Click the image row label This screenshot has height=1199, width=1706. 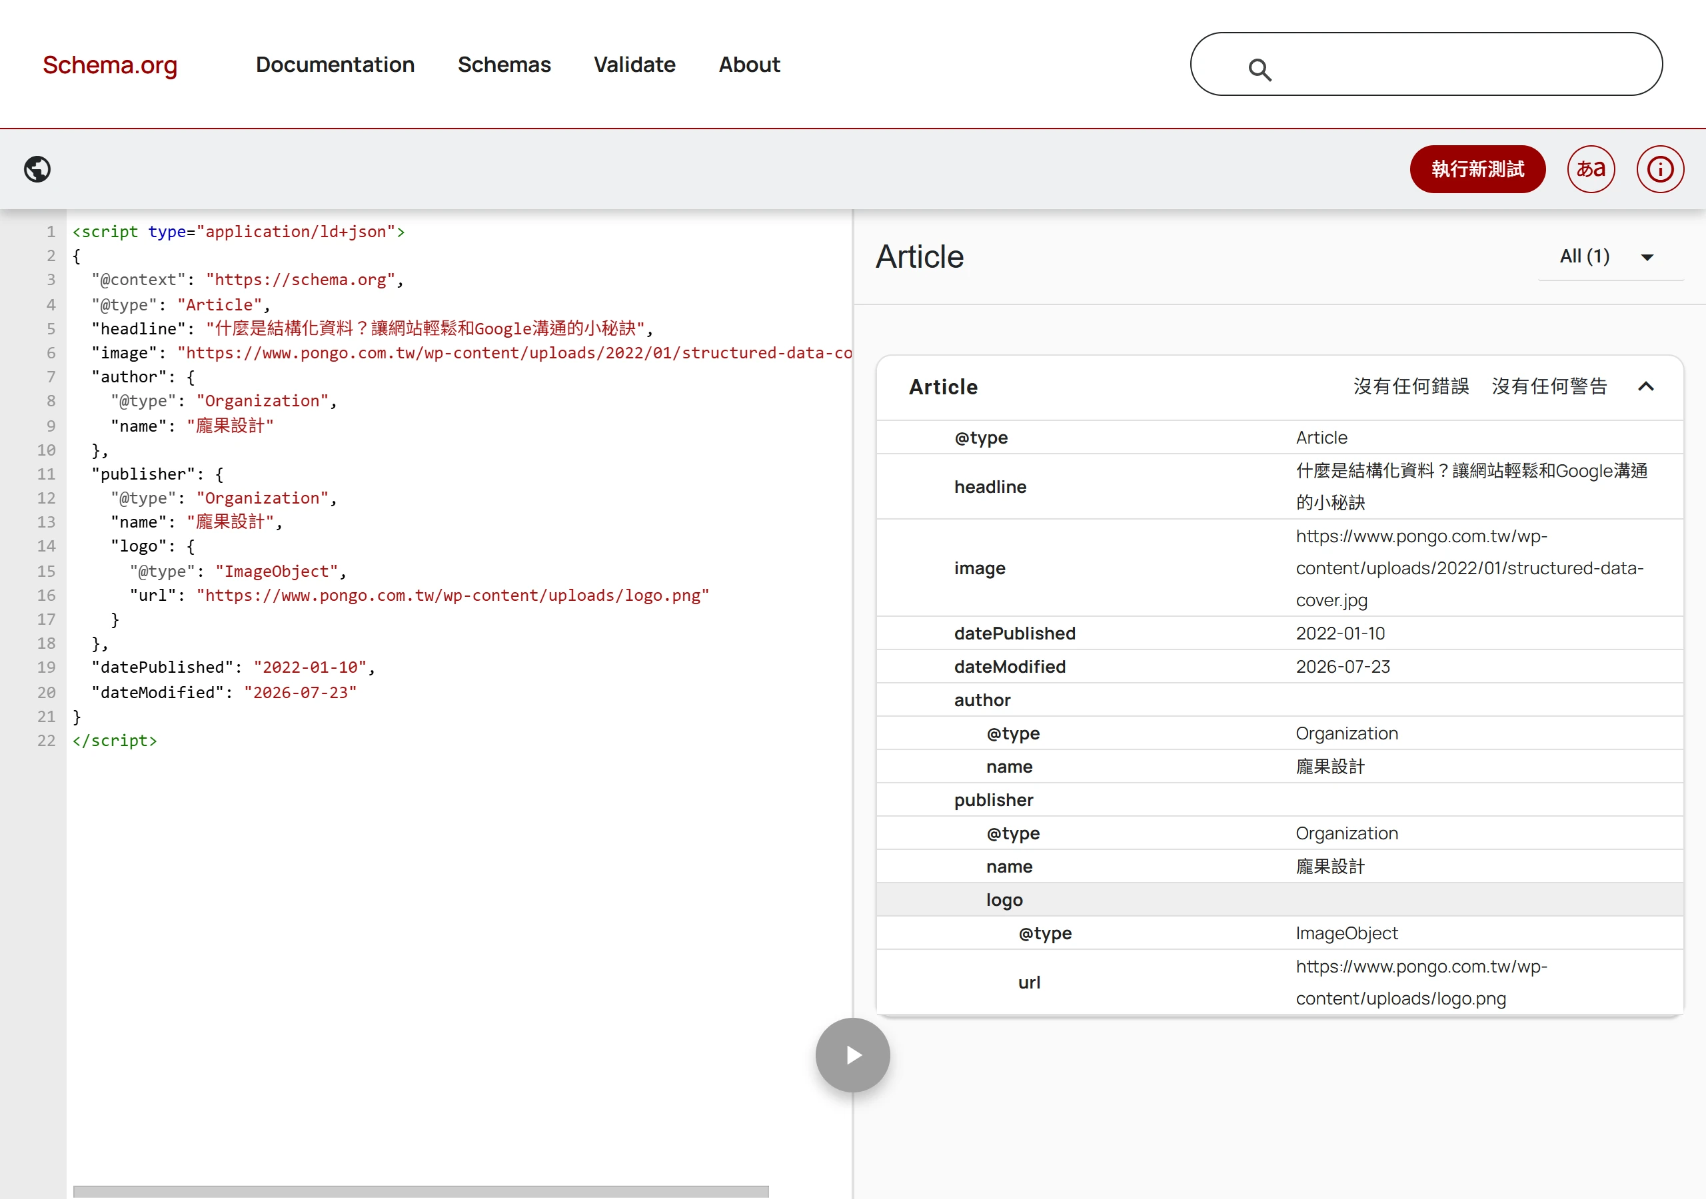point(980,569)
